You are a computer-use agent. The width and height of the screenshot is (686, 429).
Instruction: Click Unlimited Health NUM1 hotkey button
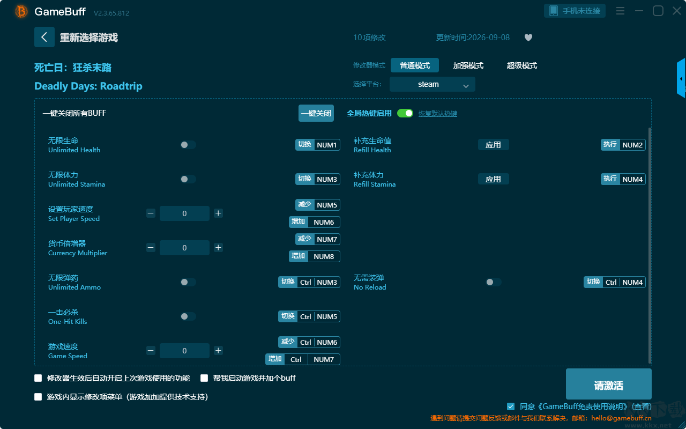pos(318,145)
